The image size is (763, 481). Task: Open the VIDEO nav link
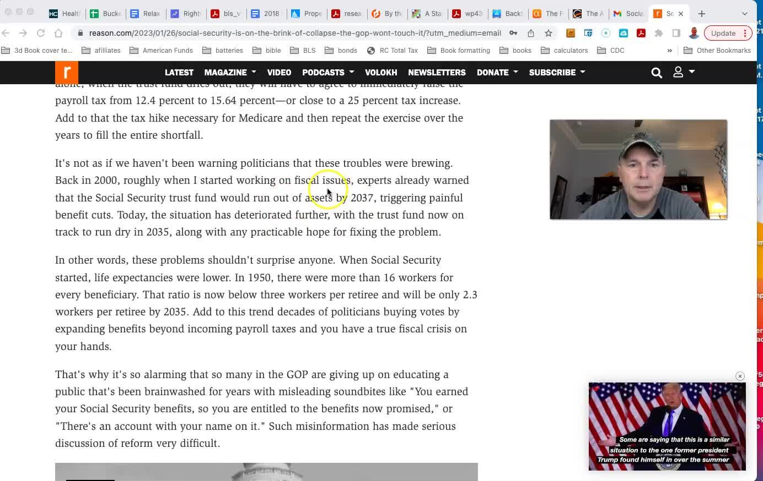(279, 73)
